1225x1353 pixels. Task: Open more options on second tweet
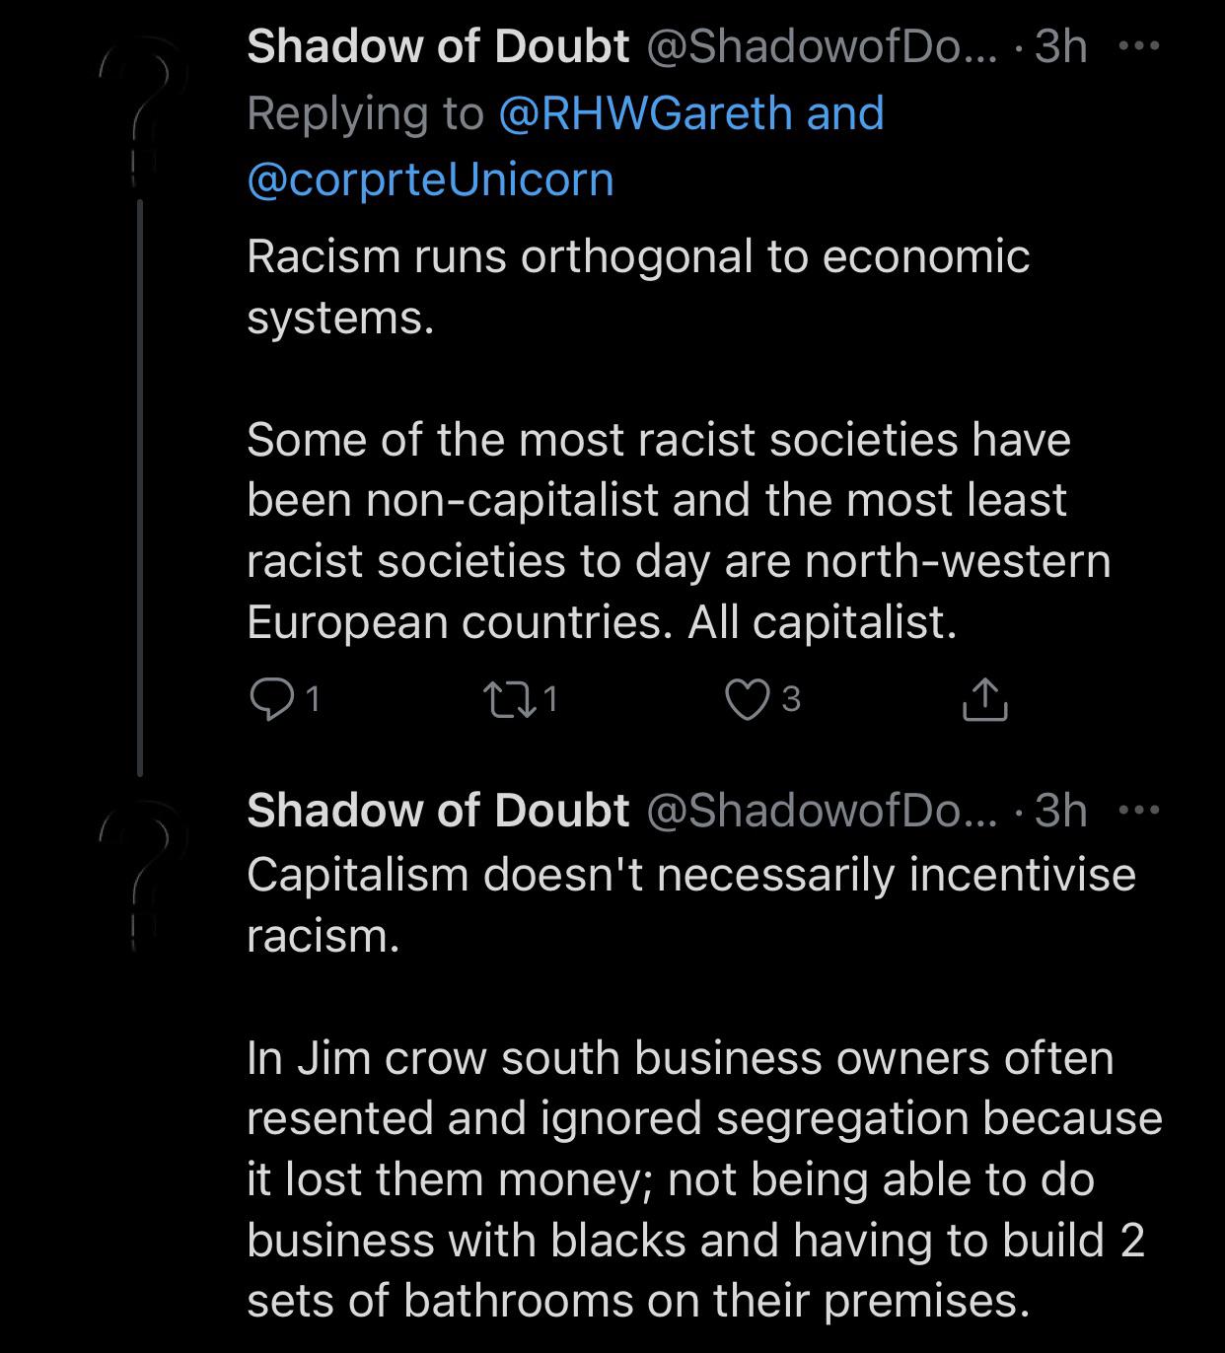1139,811
